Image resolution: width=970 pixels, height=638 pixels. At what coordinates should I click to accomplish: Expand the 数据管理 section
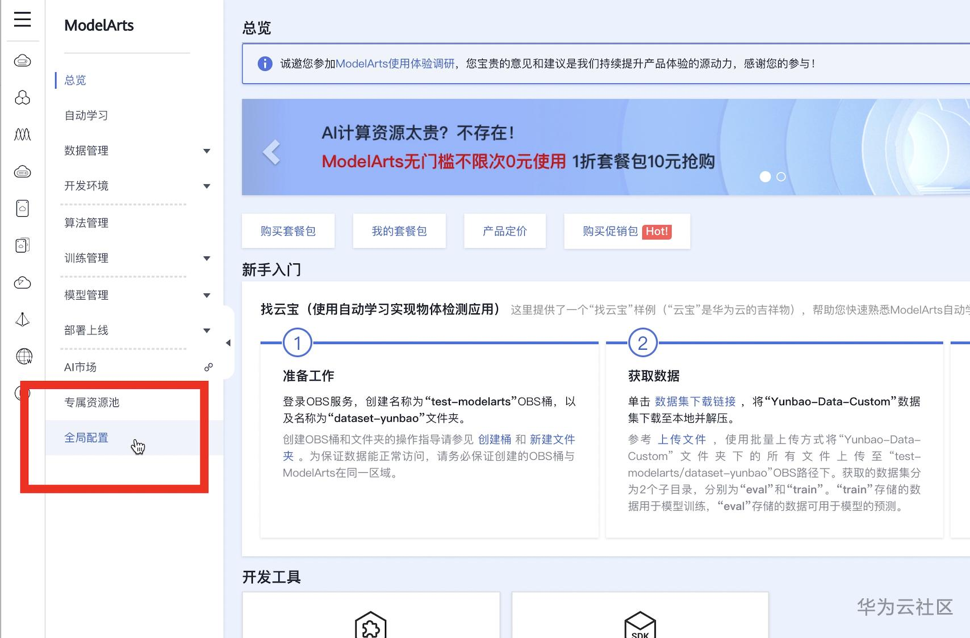click(x=207, y=151)
